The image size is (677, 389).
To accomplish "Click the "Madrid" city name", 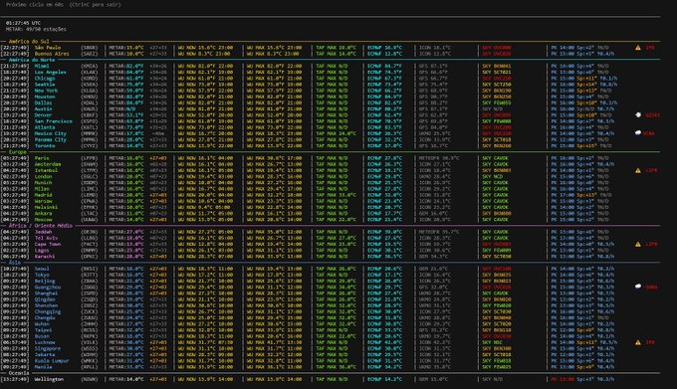I will pos(44,195).
